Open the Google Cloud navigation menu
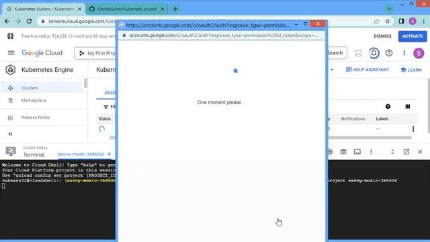 click(11, 53)
